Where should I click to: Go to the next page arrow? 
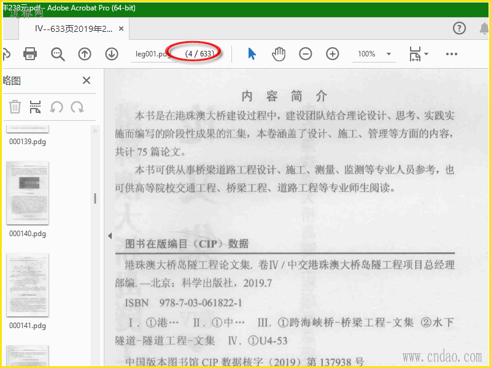[112, 54]
